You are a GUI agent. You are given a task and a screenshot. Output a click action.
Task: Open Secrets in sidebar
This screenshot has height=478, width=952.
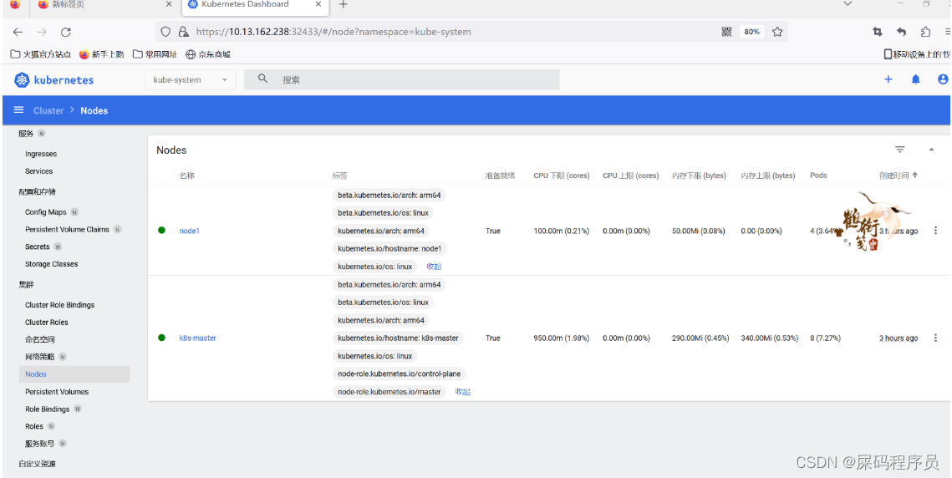click(x=37, y=247)
